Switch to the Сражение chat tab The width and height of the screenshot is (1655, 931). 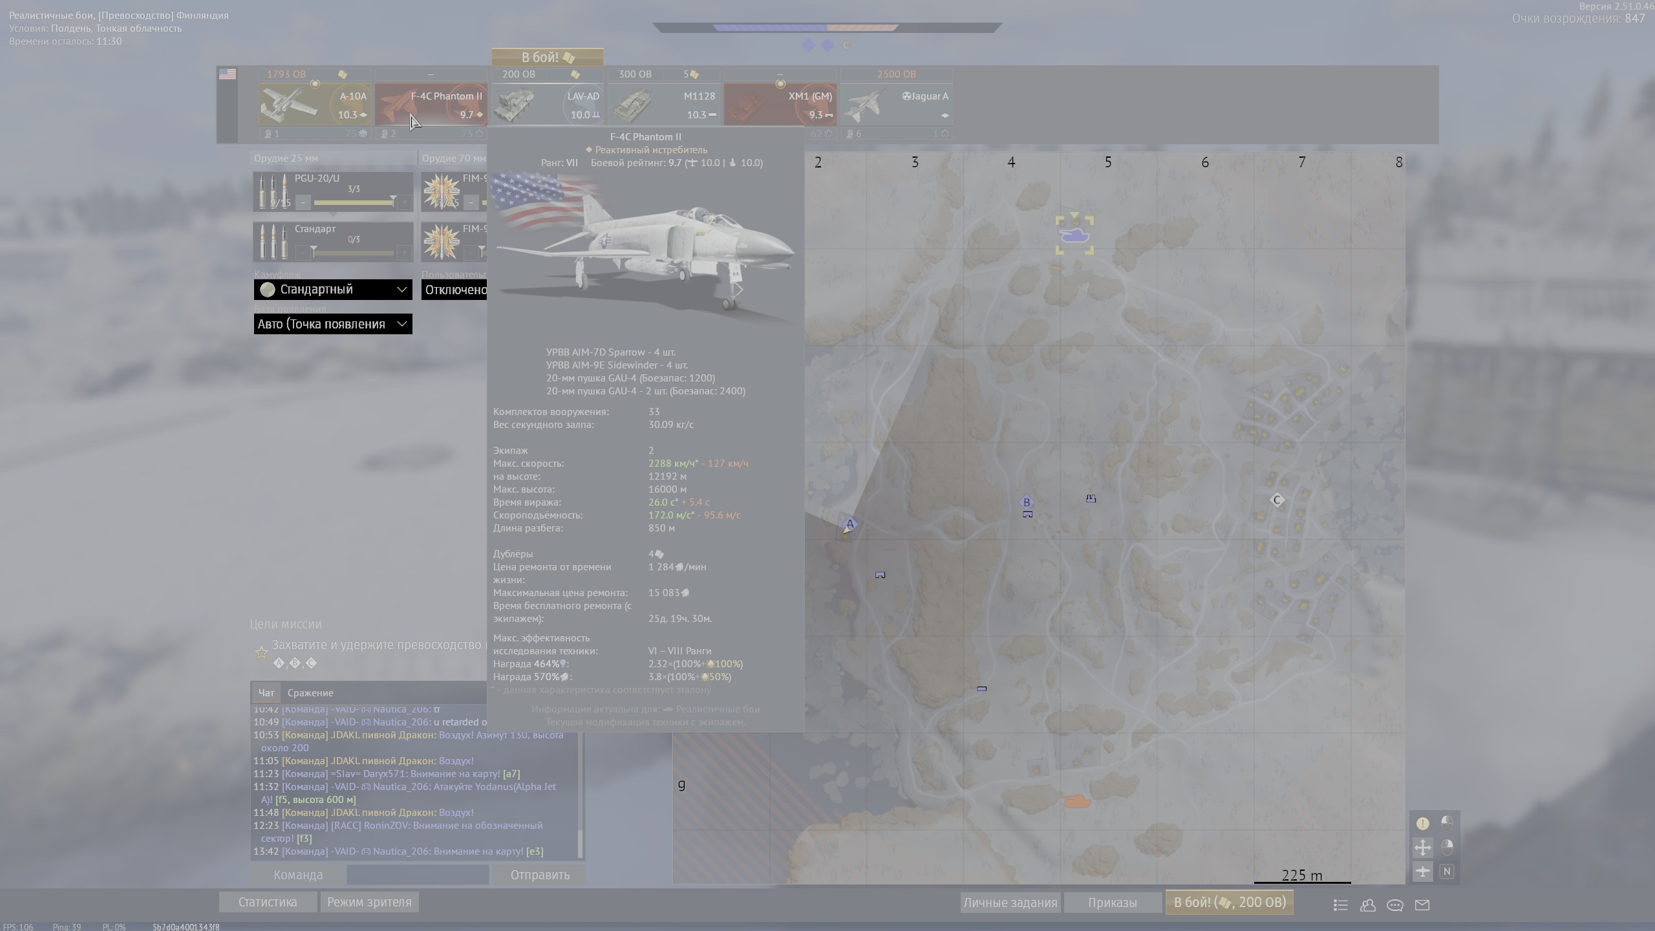pos(310,692)
